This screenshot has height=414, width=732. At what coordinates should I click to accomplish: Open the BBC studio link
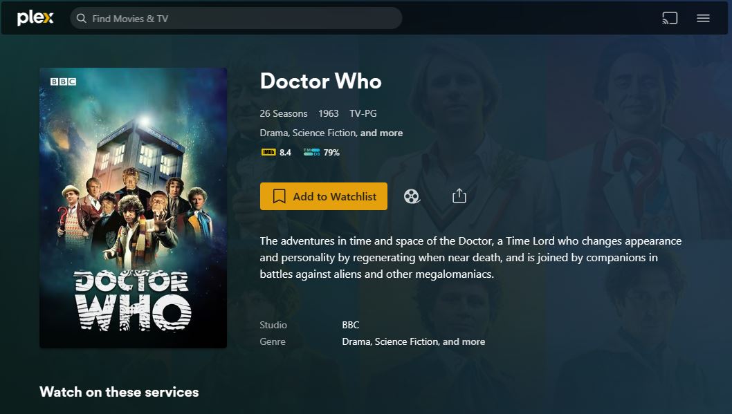351,325
